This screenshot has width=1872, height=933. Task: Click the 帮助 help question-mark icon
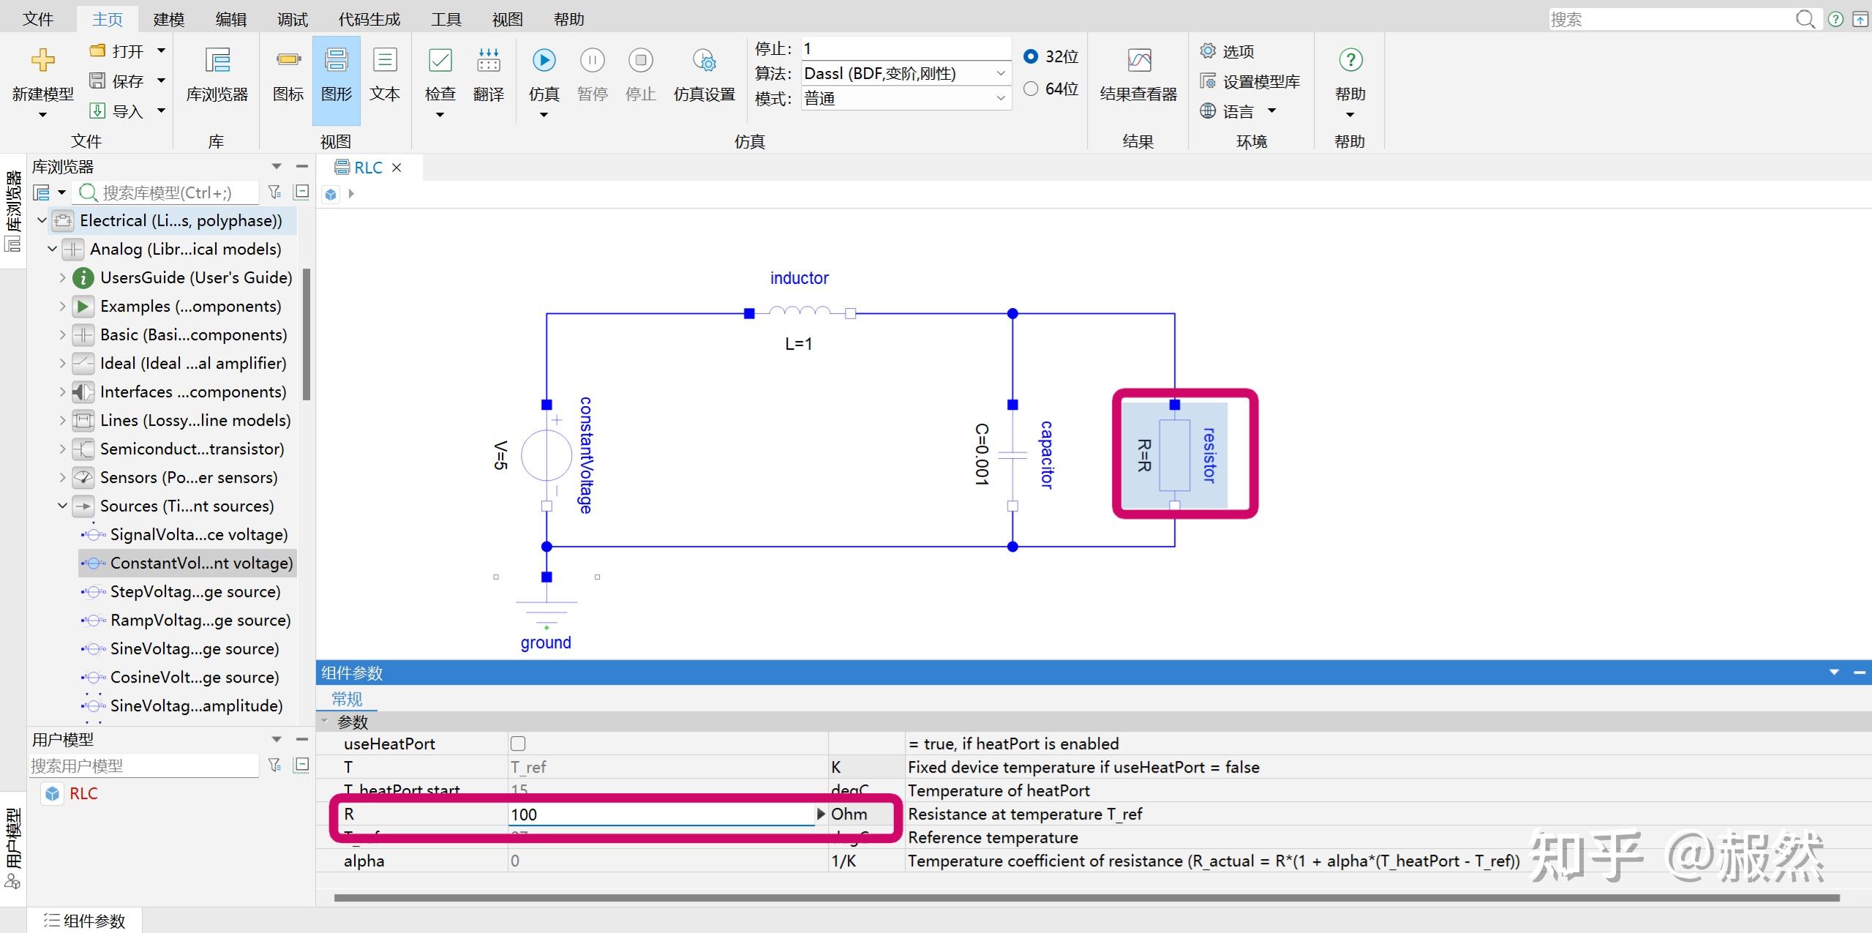click(1350, 60)
